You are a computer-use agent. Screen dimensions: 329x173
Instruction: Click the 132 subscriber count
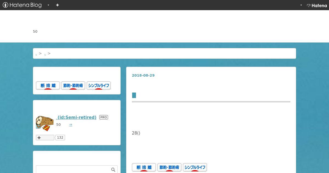[x=60, y=138]
